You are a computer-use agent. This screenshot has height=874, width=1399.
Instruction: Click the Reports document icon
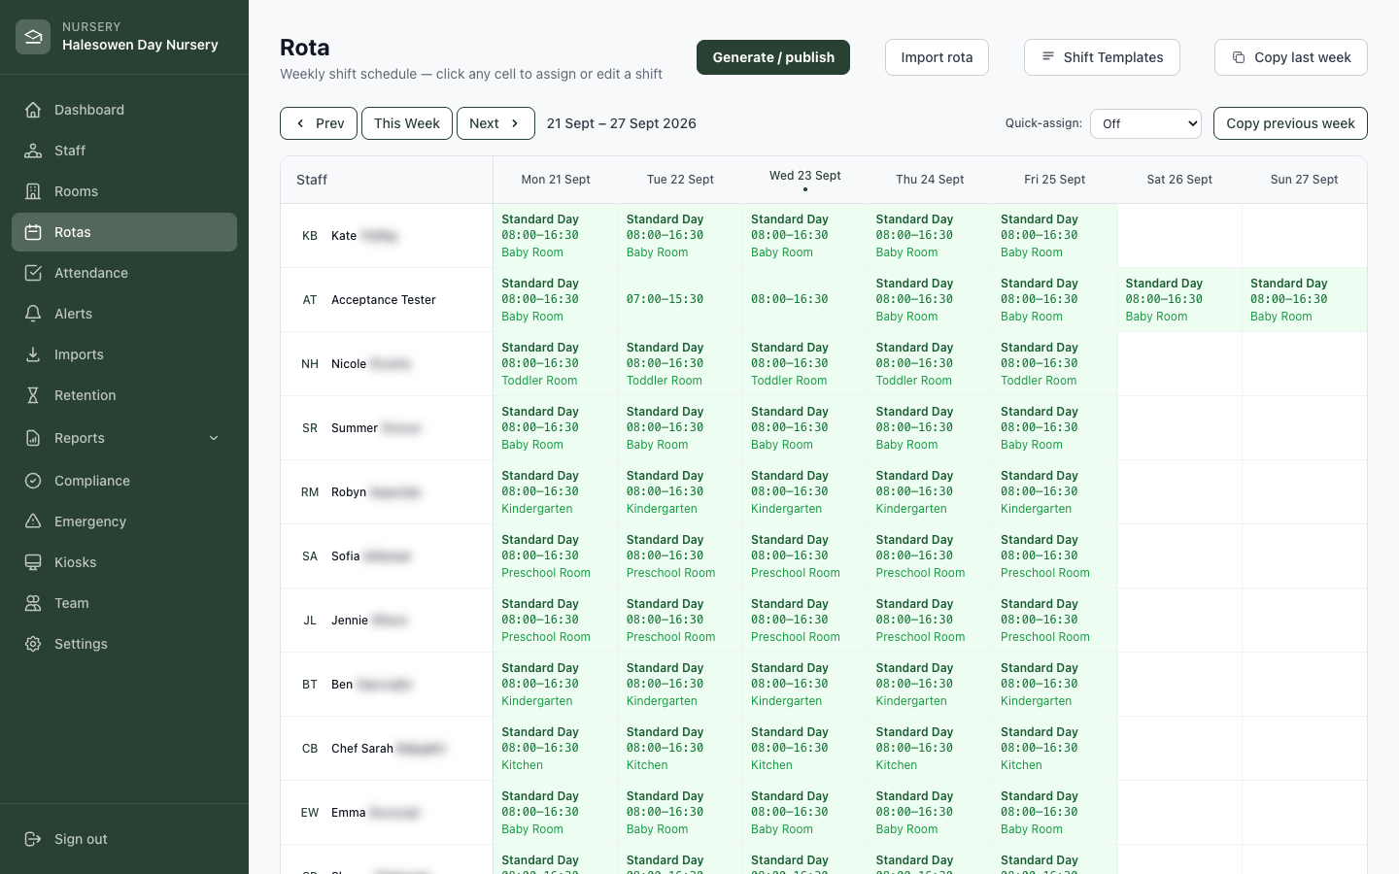pos(33,438)
